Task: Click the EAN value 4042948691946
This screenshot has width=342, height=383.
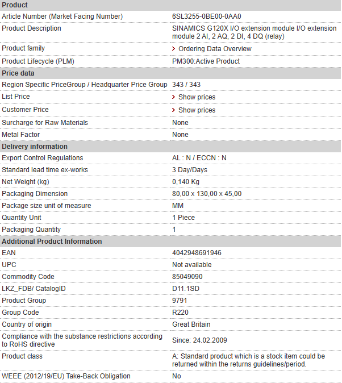Action: click(x=197, y=253)
